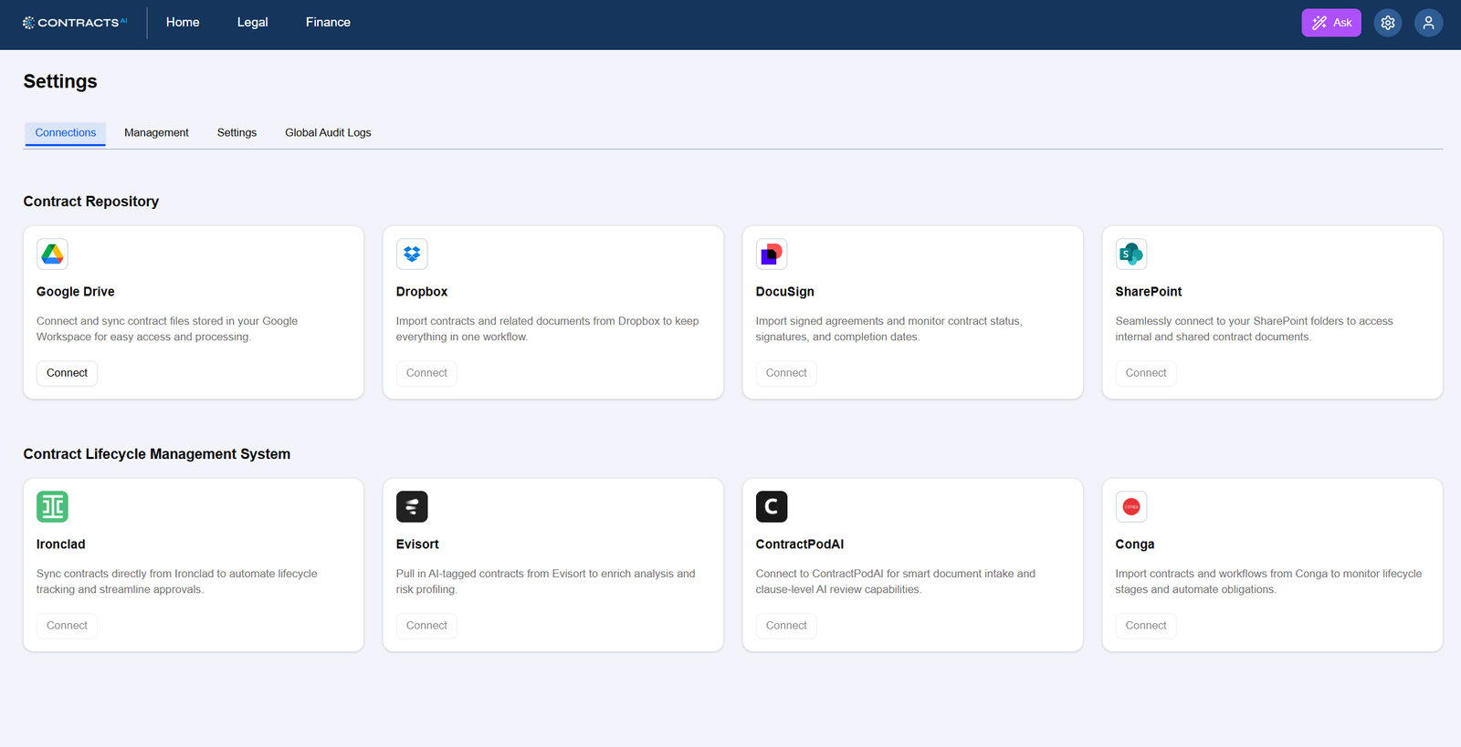The height and width of the screenshot is (747, 1461).
Task: Click the DocuSign logo icon
Action: coord(772,254)
